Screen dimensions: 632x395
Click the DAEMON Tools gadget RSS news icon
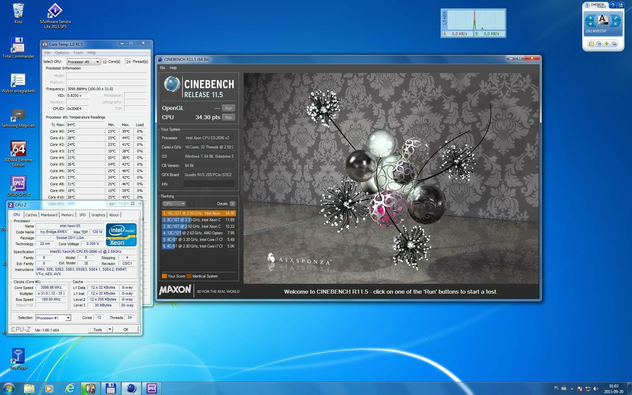pyautogui.click(x=621, y=5)
